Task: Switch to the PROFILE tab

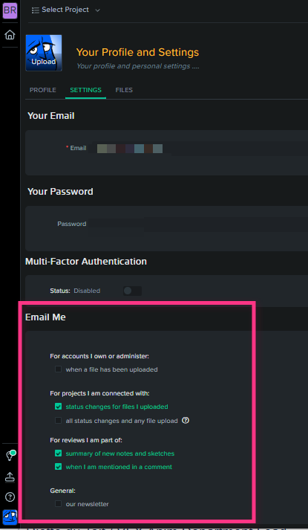Action: coord(43,90)
